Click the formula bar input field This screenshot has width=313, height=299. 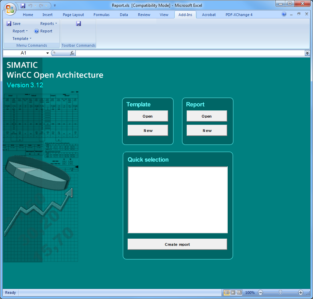point(190,53)
